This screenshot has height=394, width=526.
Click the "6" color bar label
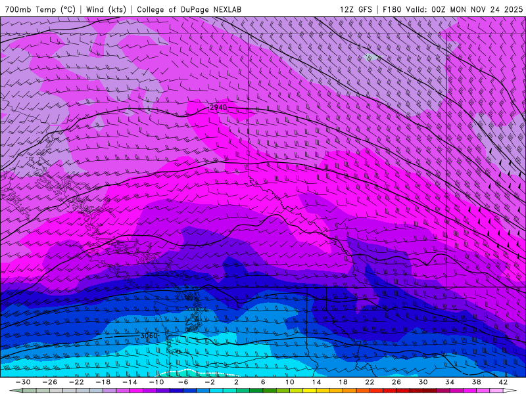pos(263,382)
